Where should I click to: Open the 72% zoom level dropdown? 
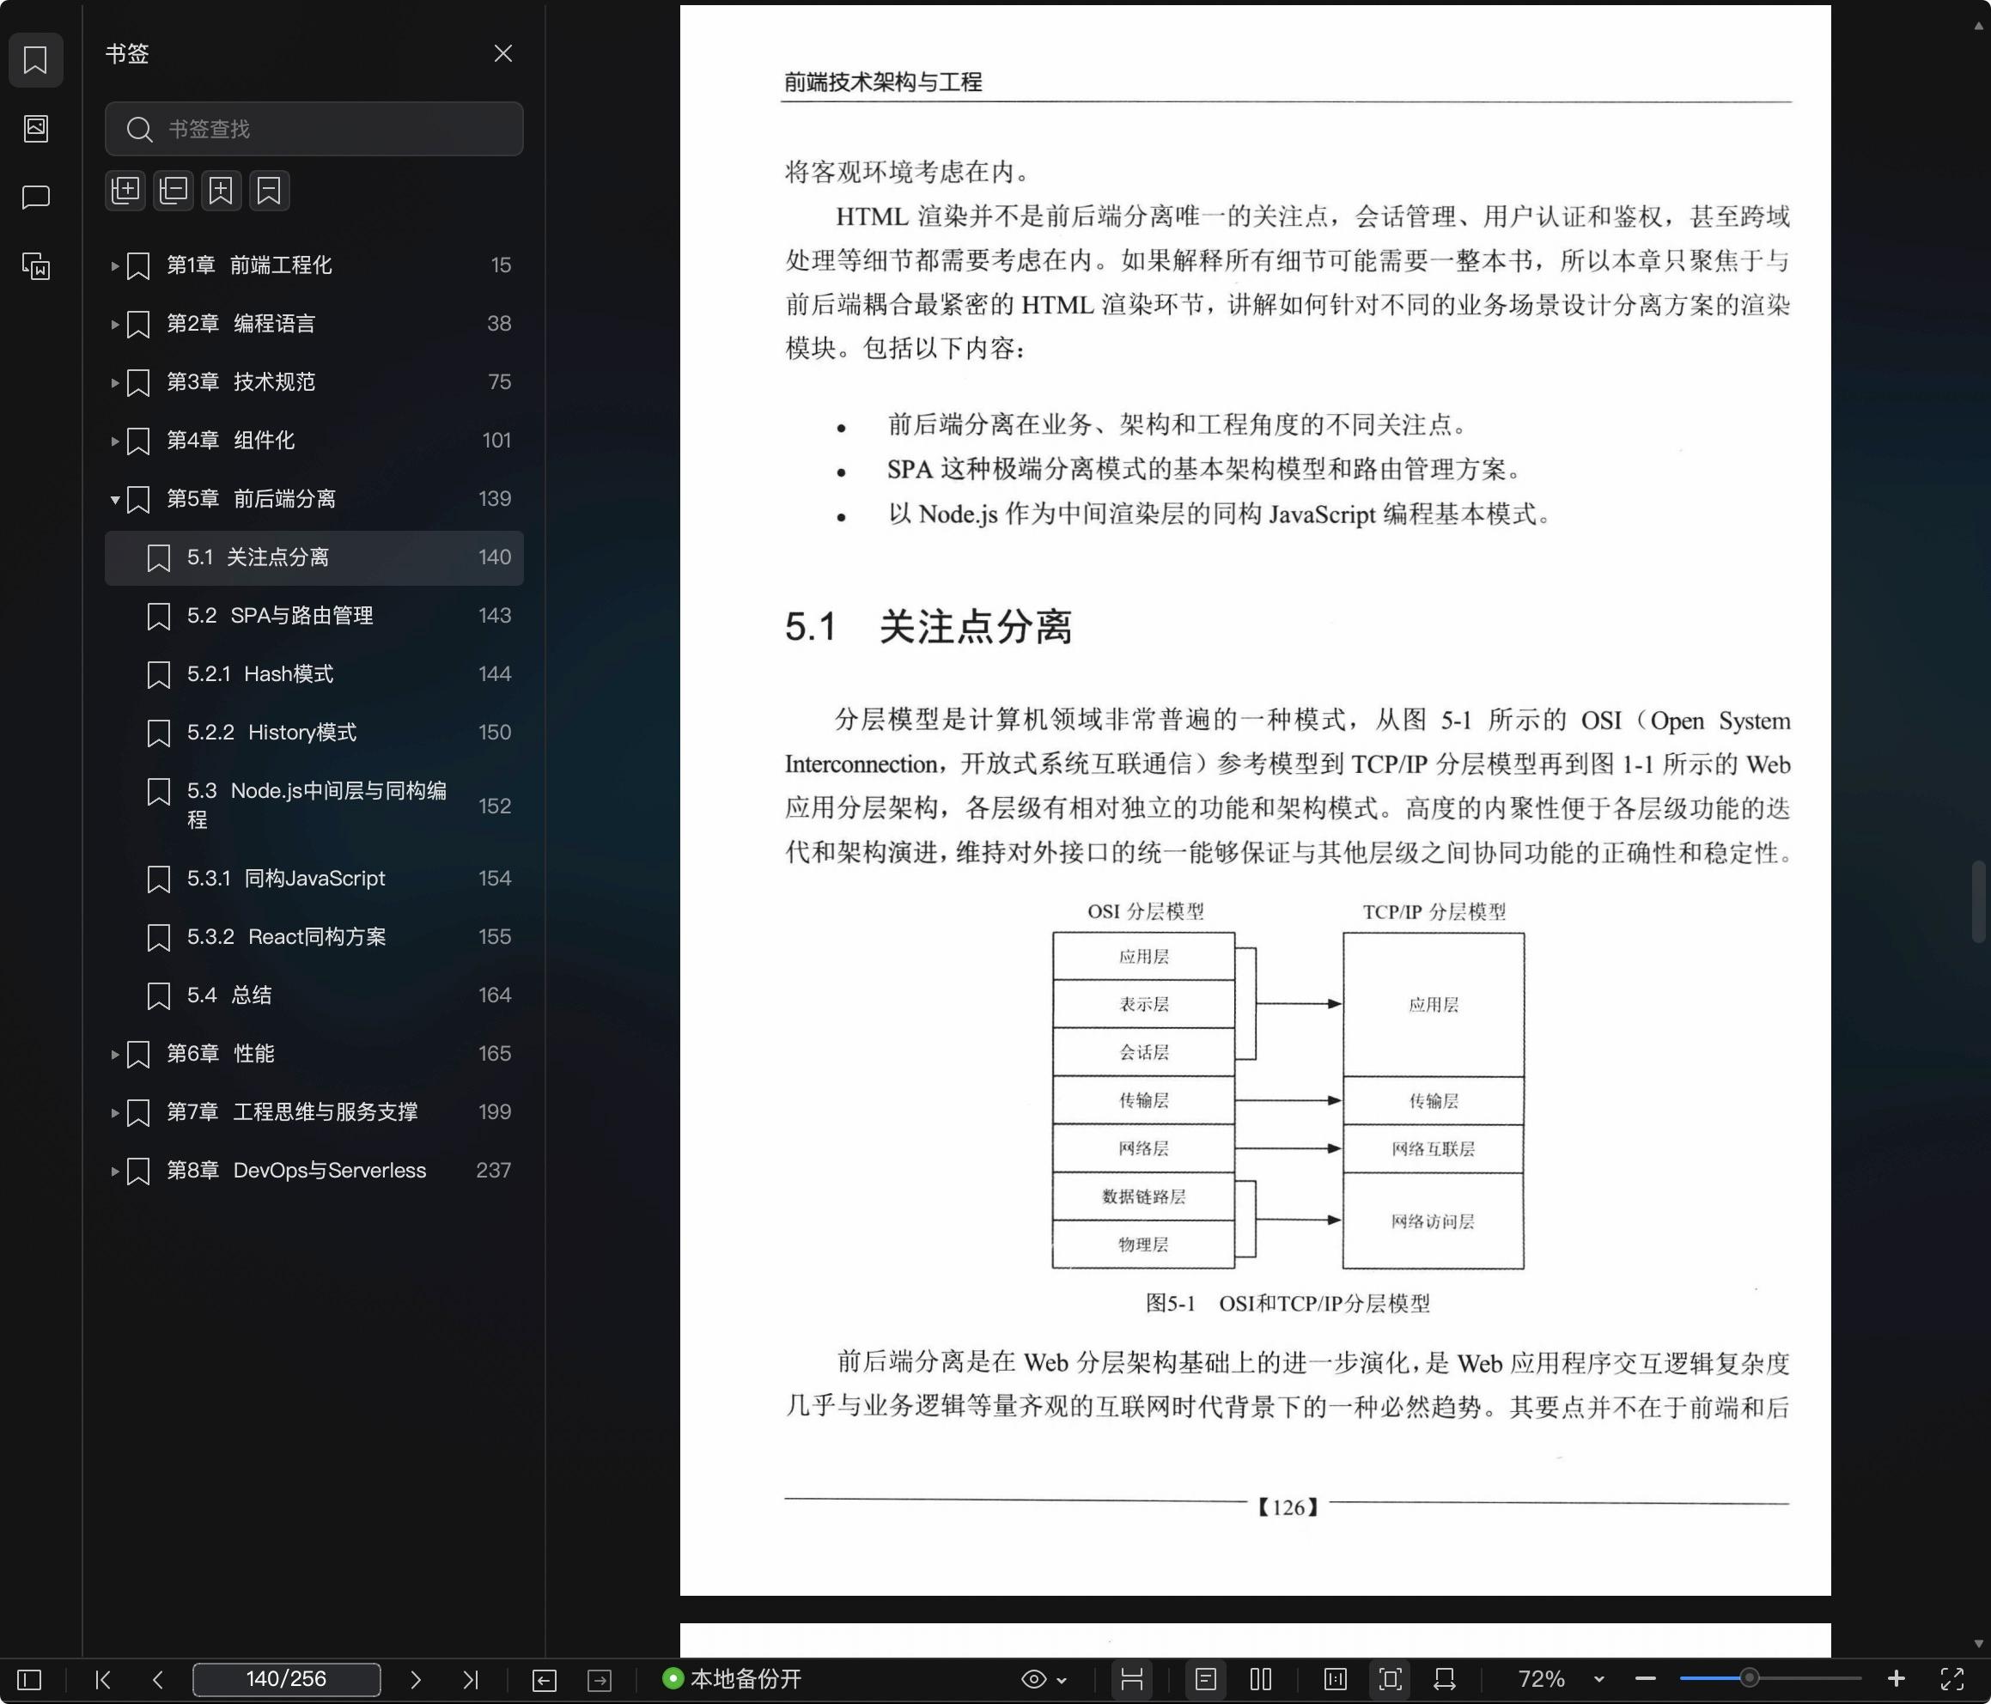click(1599, 1680)
